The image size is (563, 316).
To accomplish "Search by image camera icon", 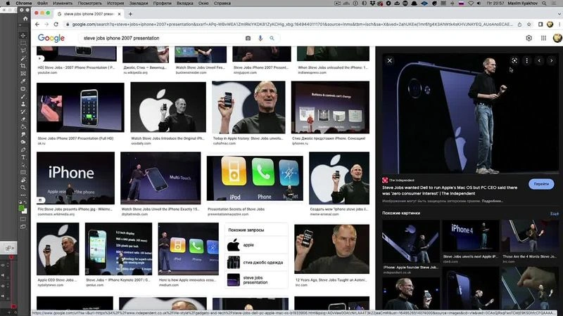I will click(x=248, y=38).
